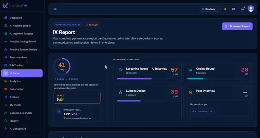
Task: Open AI Connectors page
Action: pyautogui.click(x=22, y=129)
